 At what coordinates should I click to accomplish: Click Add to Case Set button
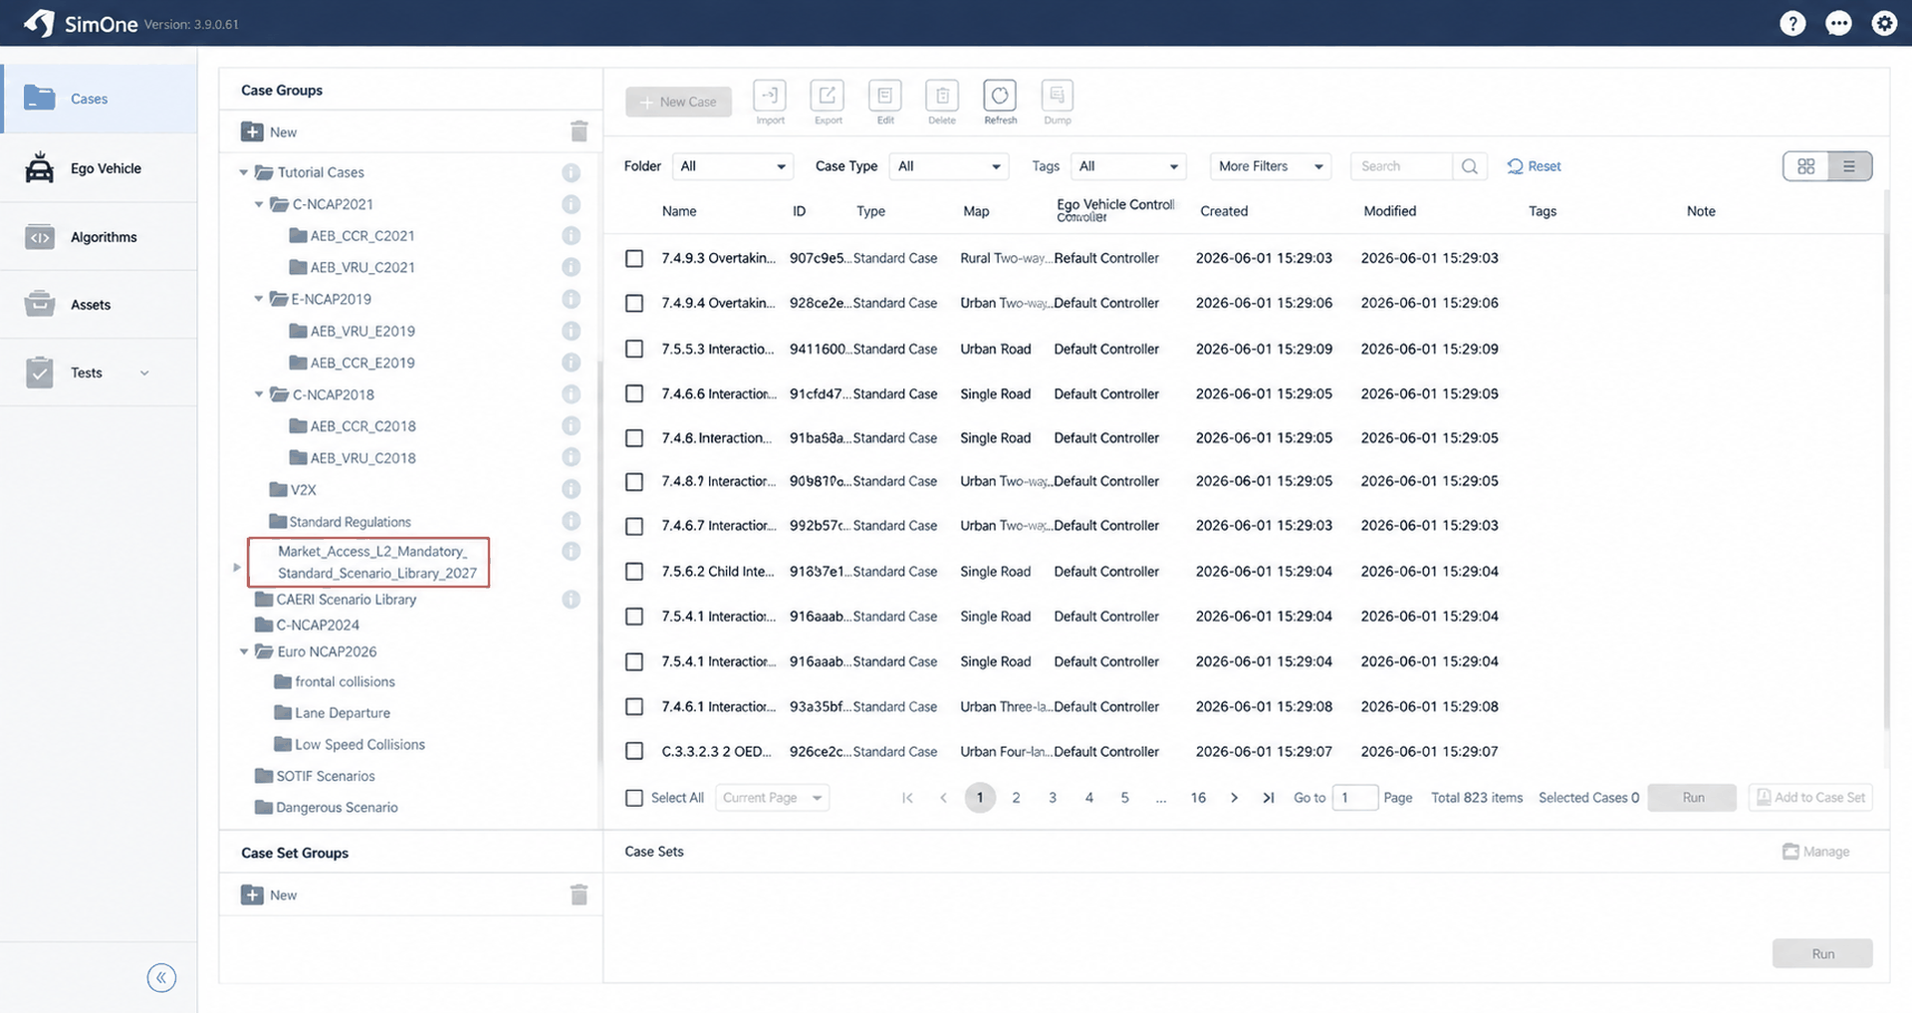coord(1810,798)
